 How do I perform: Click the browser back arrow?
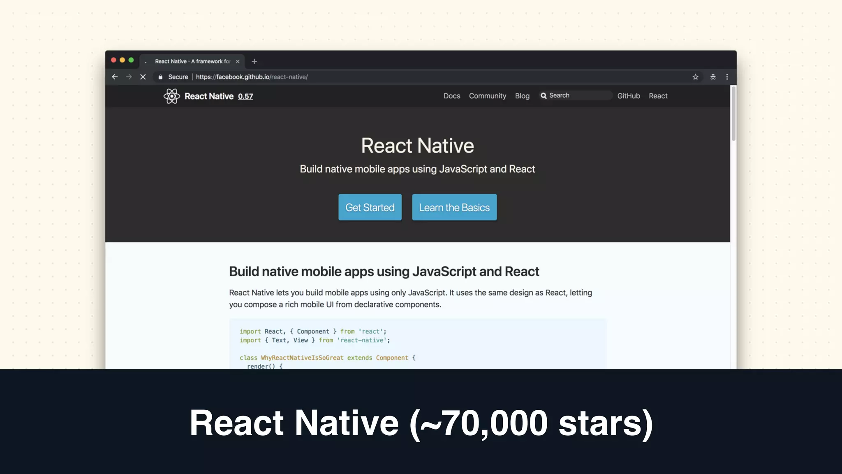[x=115, y=77]
